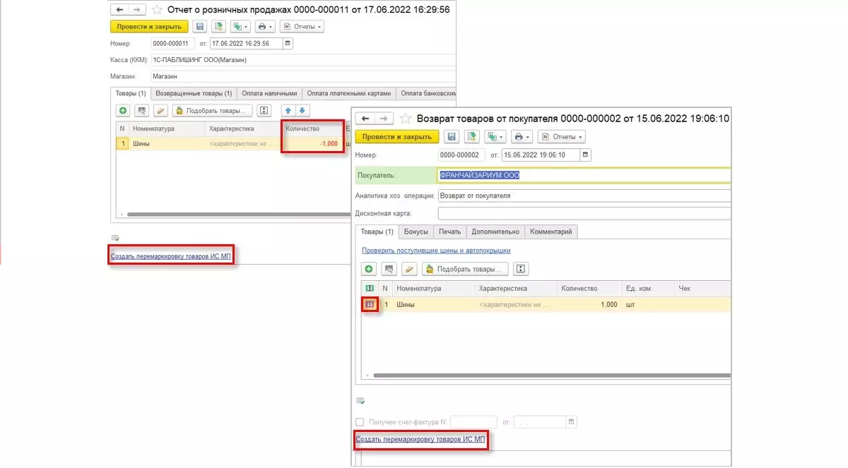Open the print dropdown in retail sales report
Image resolution: width=848 pixels, height=468 pixels.
click(x=265, y=26)
